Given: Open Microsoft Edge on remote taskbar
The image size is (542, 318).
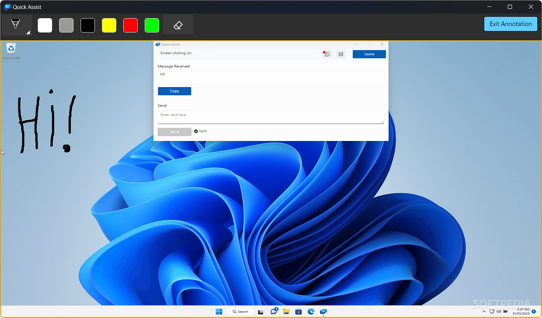Looking at the screenshot, I should point(311,312).
